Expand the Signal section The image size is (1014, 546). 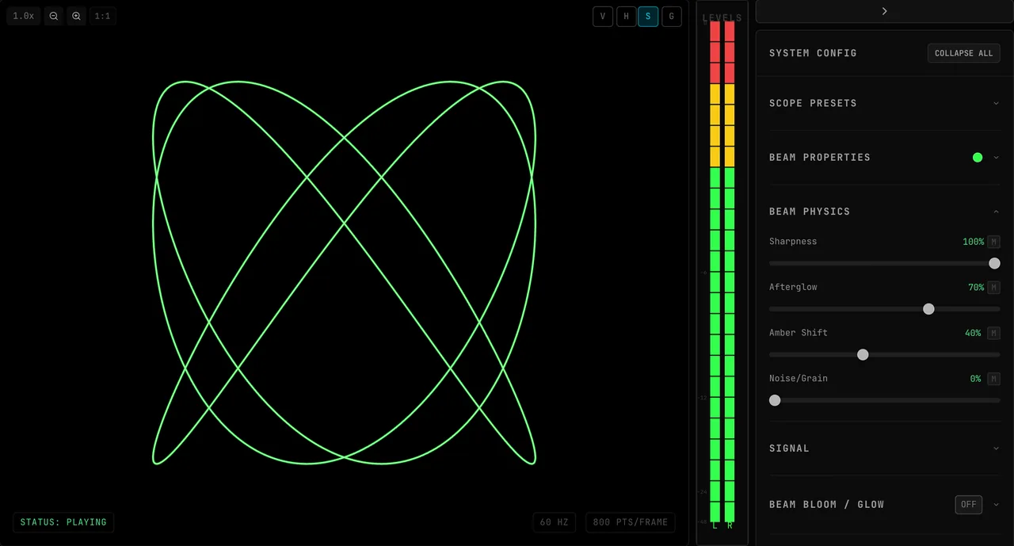point(884,449)
